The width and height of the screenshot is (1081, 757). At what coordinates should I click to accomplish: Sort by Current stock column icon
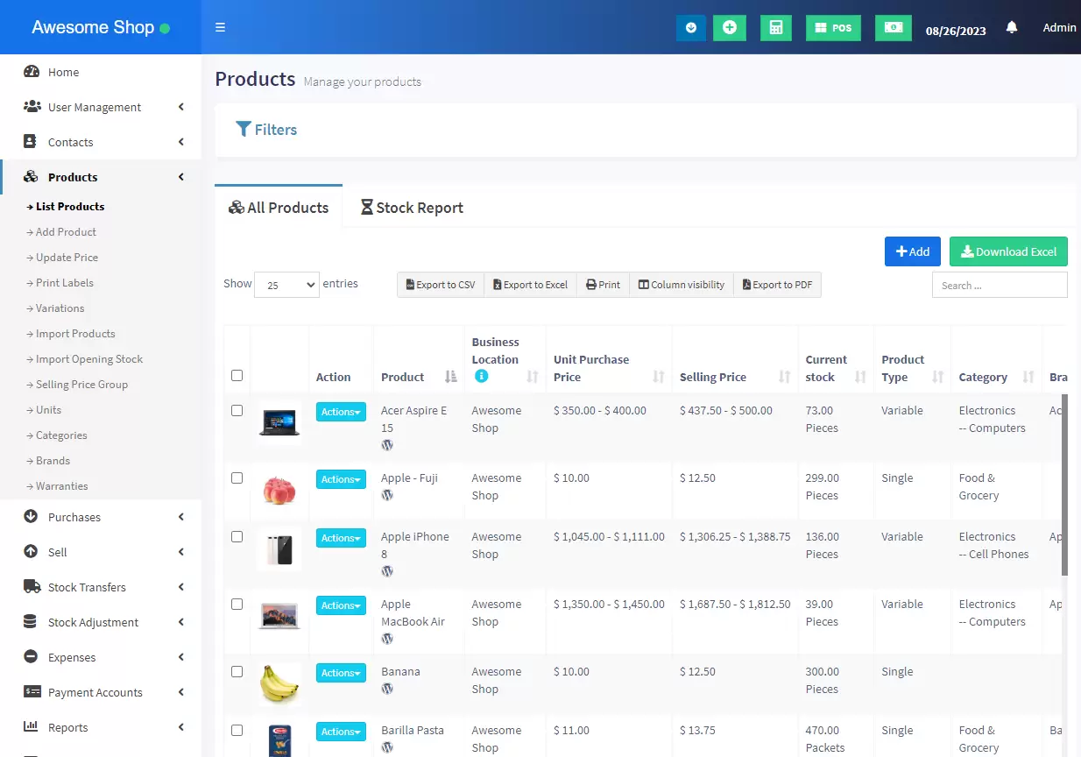pos(860,377)
